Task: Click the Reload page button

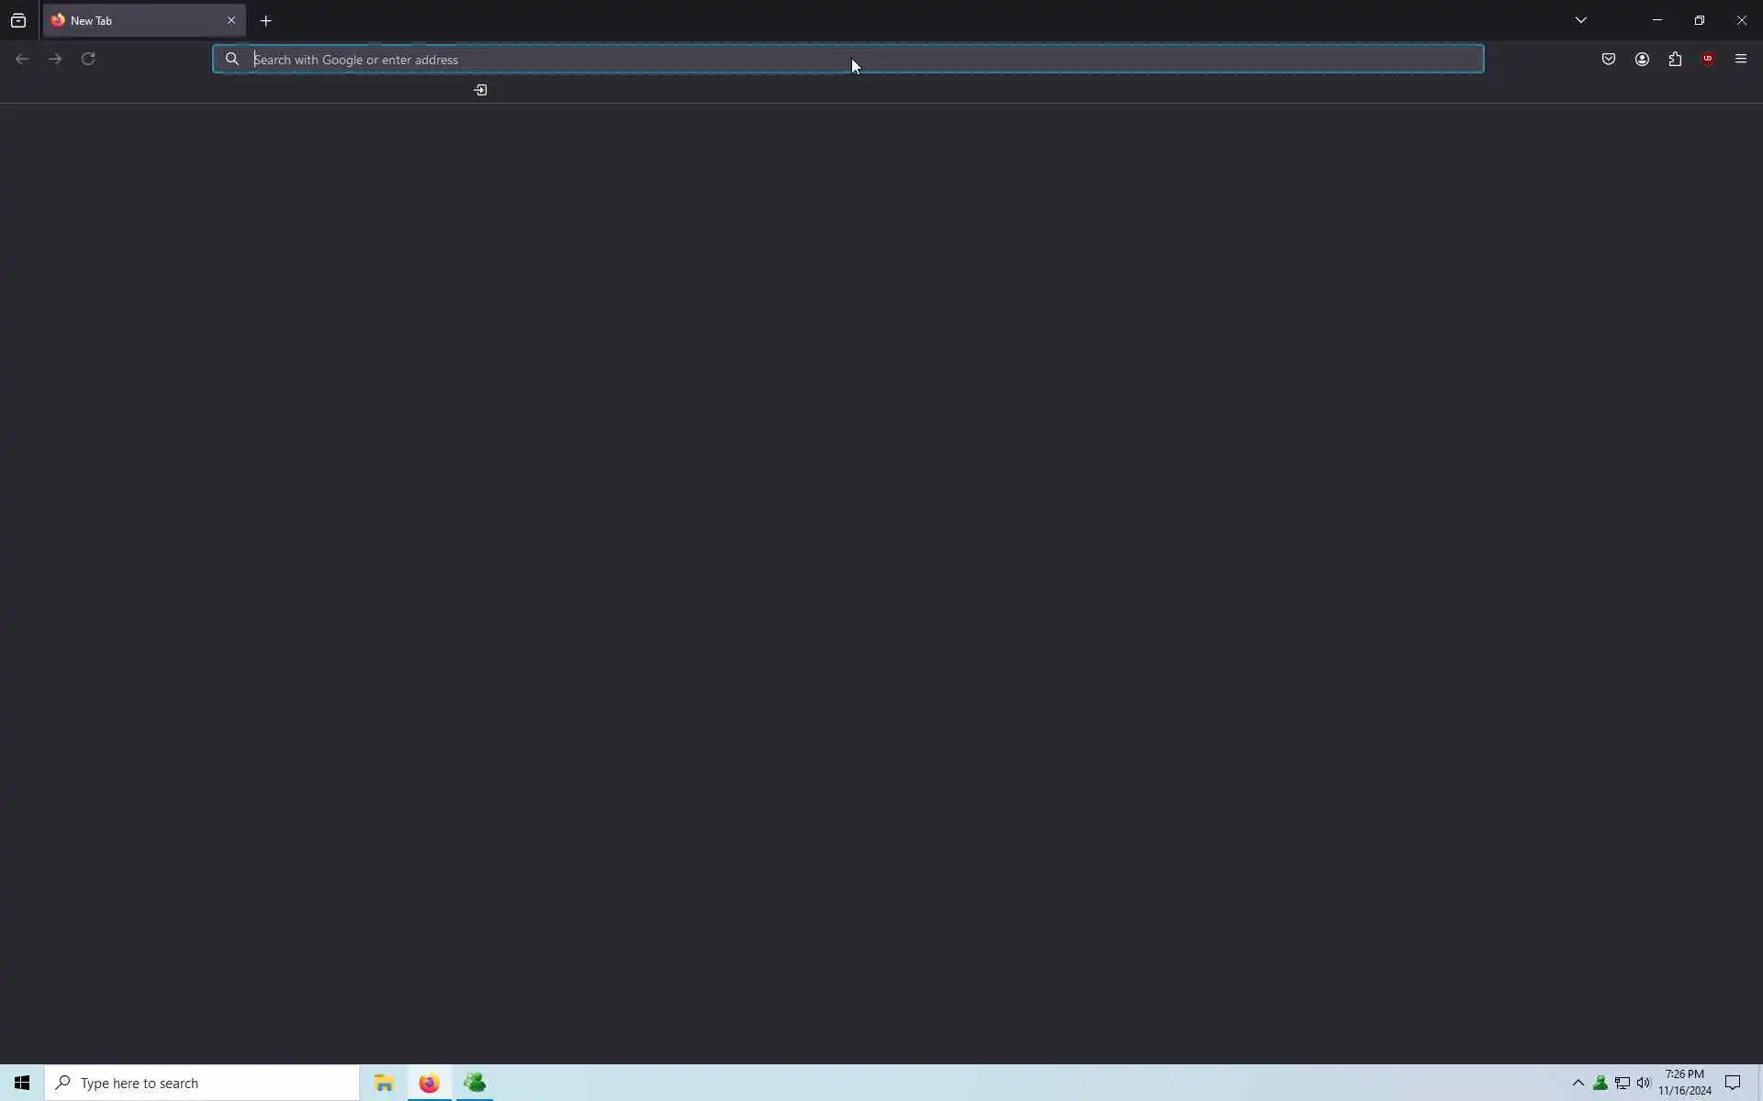Action: click(x=88, y=59)
